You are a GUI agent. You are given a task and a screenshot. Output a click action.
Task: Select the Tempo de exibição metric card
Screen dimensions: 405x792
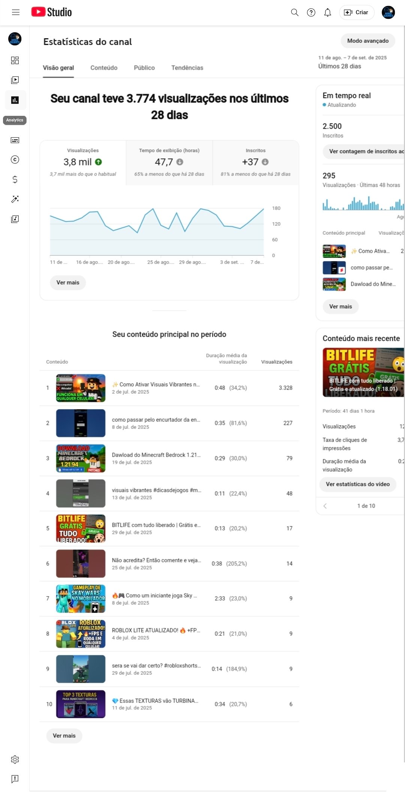tap(169, 163)
